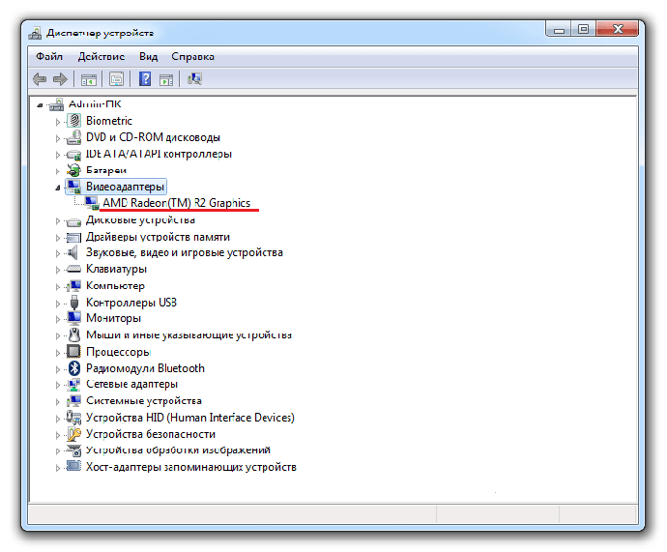Open the Справка menu
667x552 pixels.
(192, 57)
